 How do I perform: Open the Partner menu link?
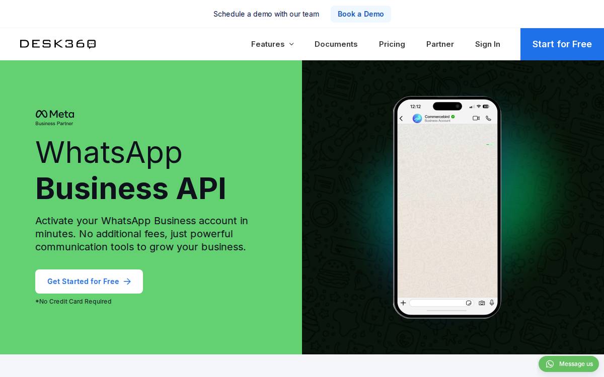[x=440, y=44]
